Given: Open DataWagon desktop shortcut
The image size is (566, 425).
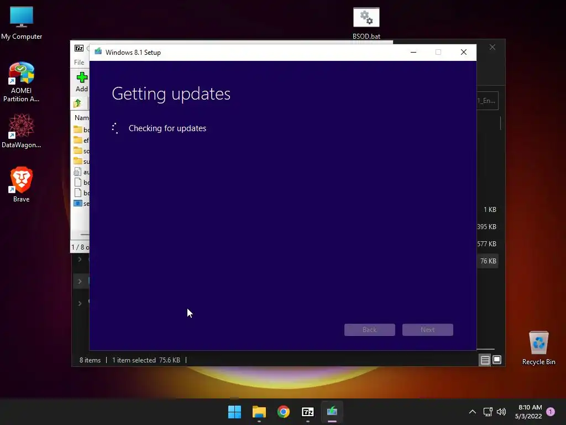Looking at the screenshot, I should click(x=22, y=131).
